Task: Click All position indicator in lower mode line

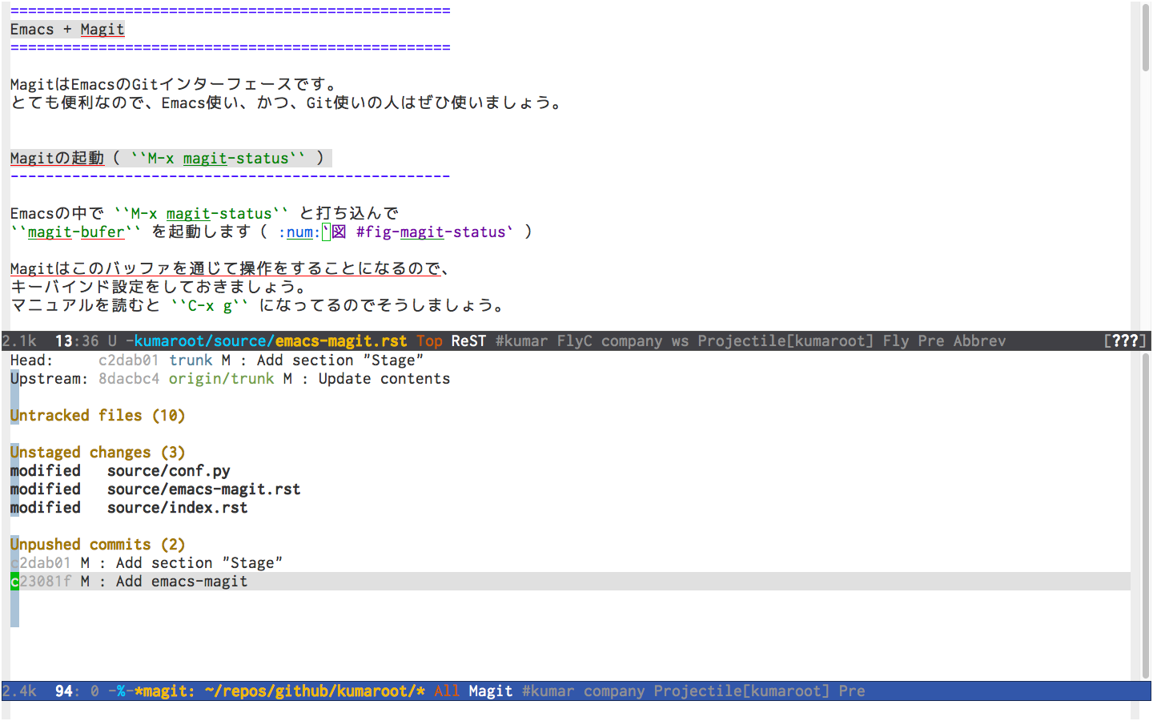Action: coord(447,691)
